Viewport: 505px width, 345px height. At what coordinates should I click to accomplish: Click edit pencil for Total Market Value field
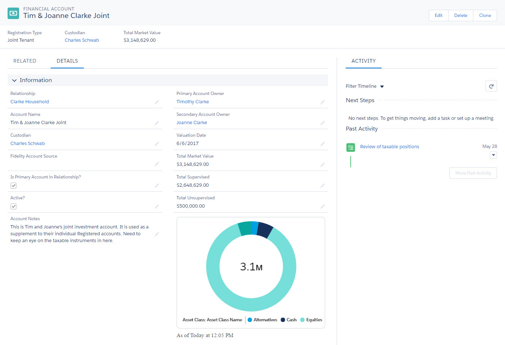click(x=323, y=165)
